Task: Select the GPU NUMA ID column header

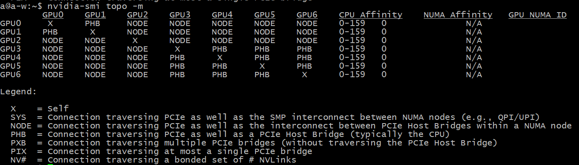Action: pos(537,15)
